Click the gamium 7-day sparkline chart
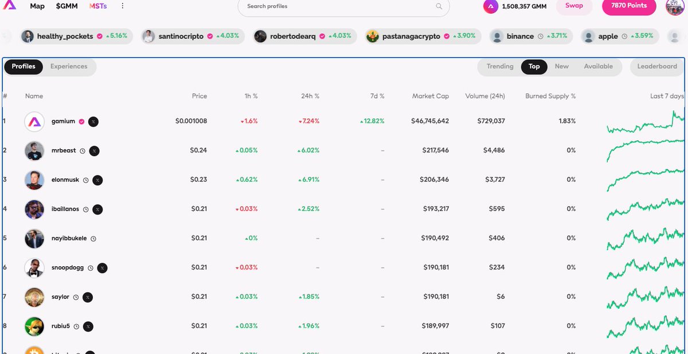688x354 pixels. click(x=646, y=122)
